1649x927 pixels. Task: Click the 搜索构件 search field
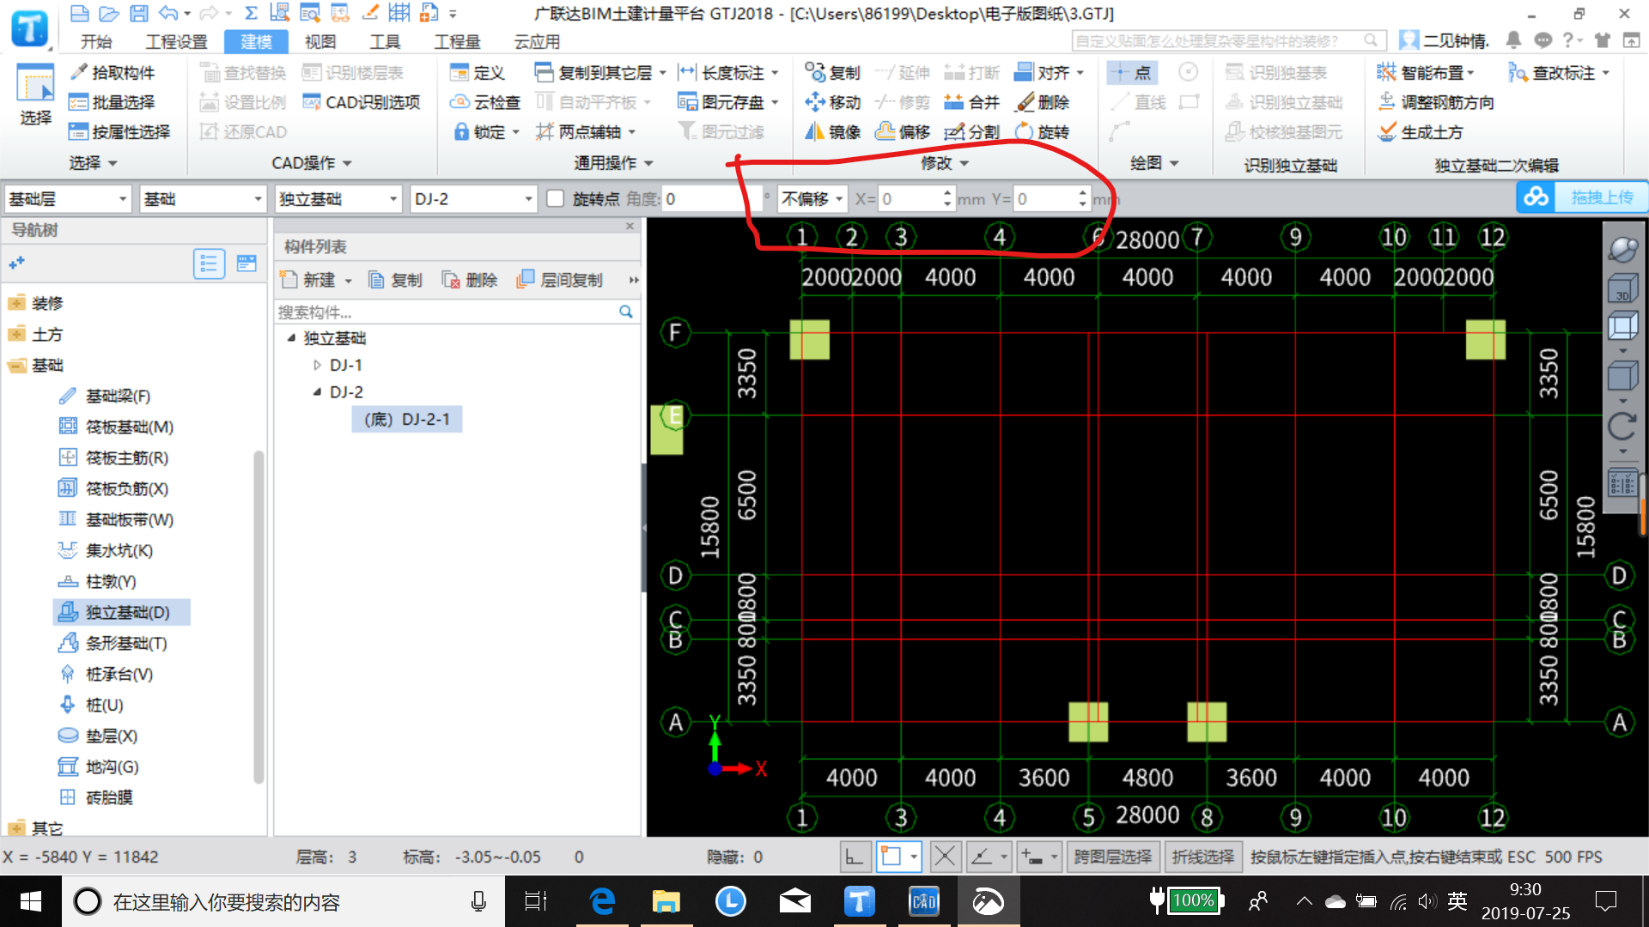pyautogui.click(x=447, y=312)
